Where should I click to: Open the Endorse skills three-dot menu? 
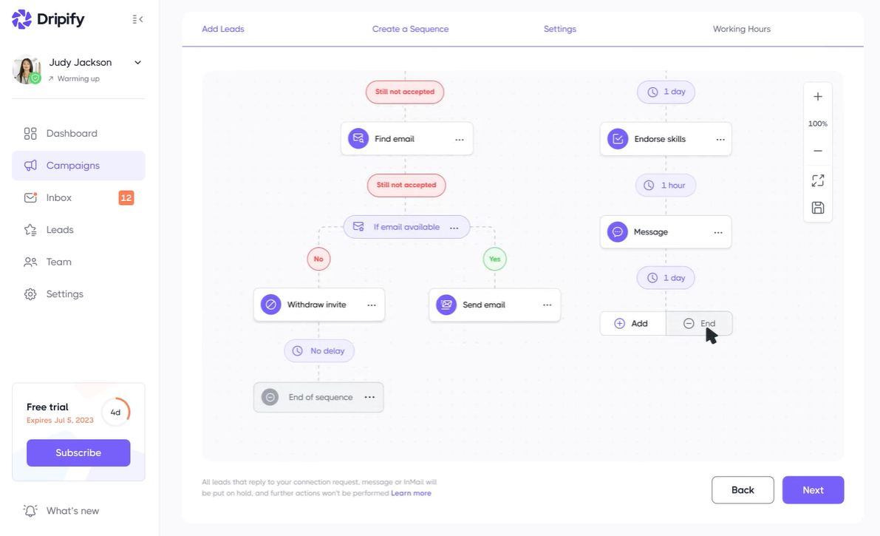pos(720,139)
